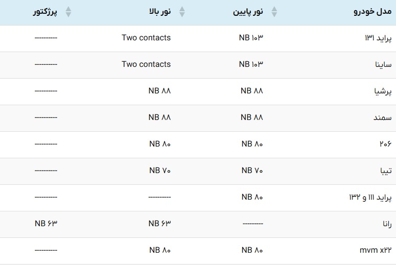The height and width of the screenshot is (265, 396).
Task: Click projector dashes in mvm x۲۲ row
Action: [x=46, y=250]
